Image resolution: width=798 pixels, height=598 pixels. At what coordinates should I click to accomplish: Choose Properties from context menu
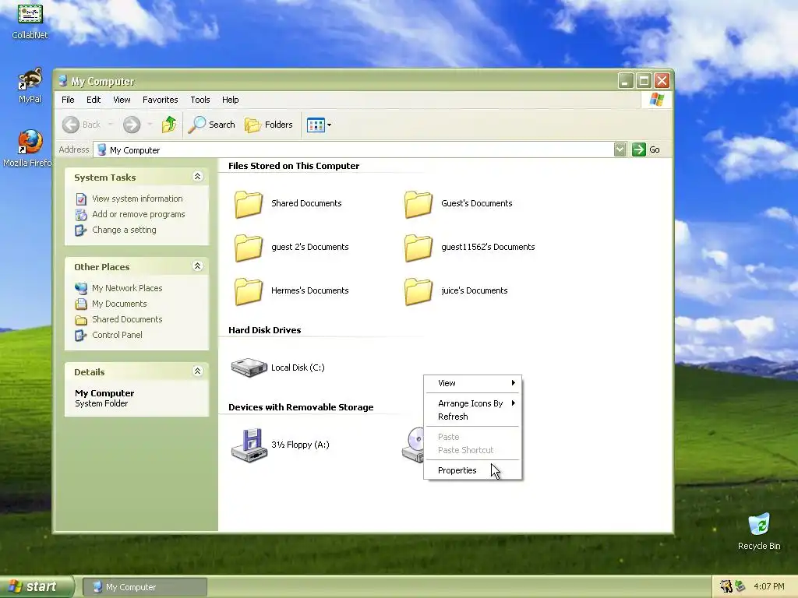pos(473,470)
